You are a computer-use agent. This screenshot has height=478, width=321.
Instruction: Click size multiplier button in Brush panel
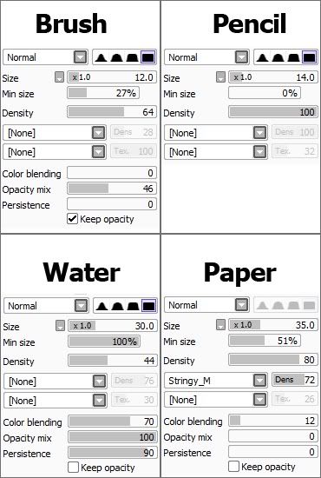click(59, 77)
